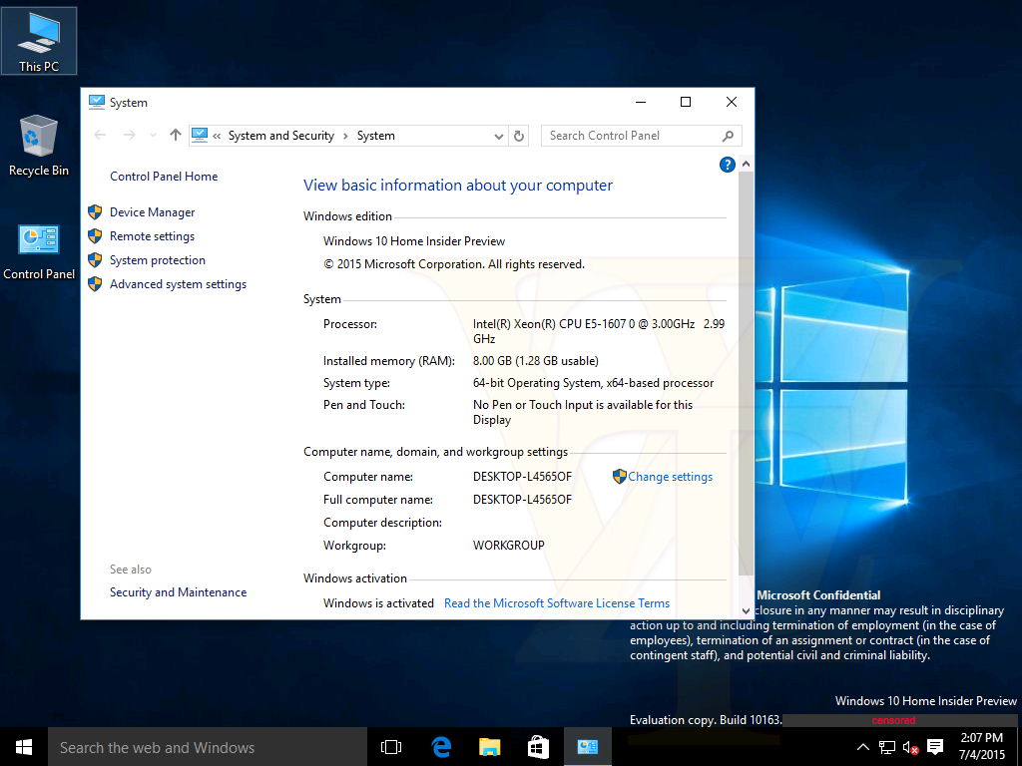Go up one level with Up arrow
Screen dimensions: 1022x766
176,135
